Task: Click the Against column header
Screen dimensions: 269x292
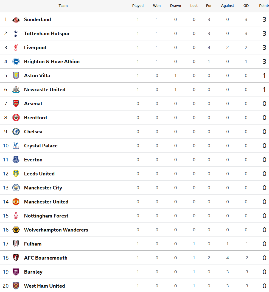Action: coord(227,6)
